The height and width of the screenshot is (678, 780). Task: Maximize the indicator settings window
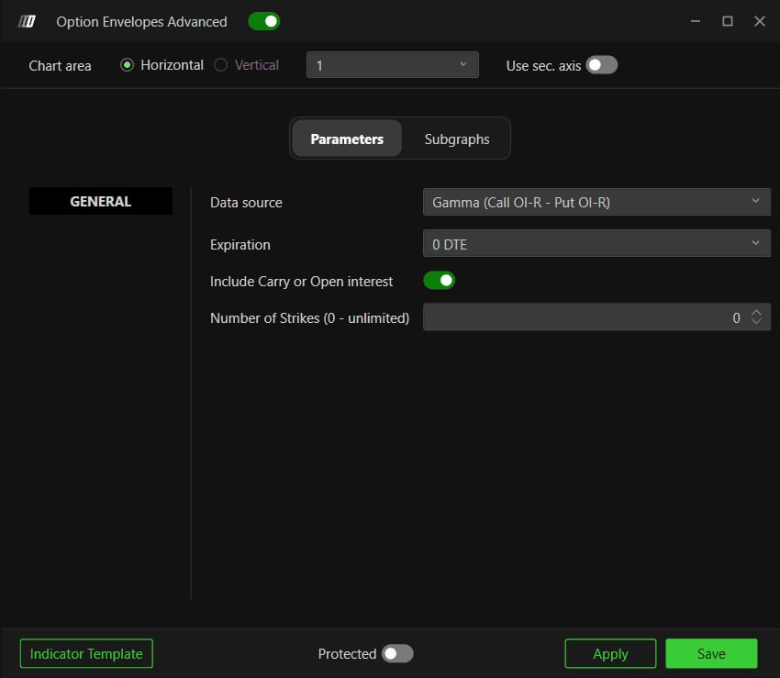(728, 21)
